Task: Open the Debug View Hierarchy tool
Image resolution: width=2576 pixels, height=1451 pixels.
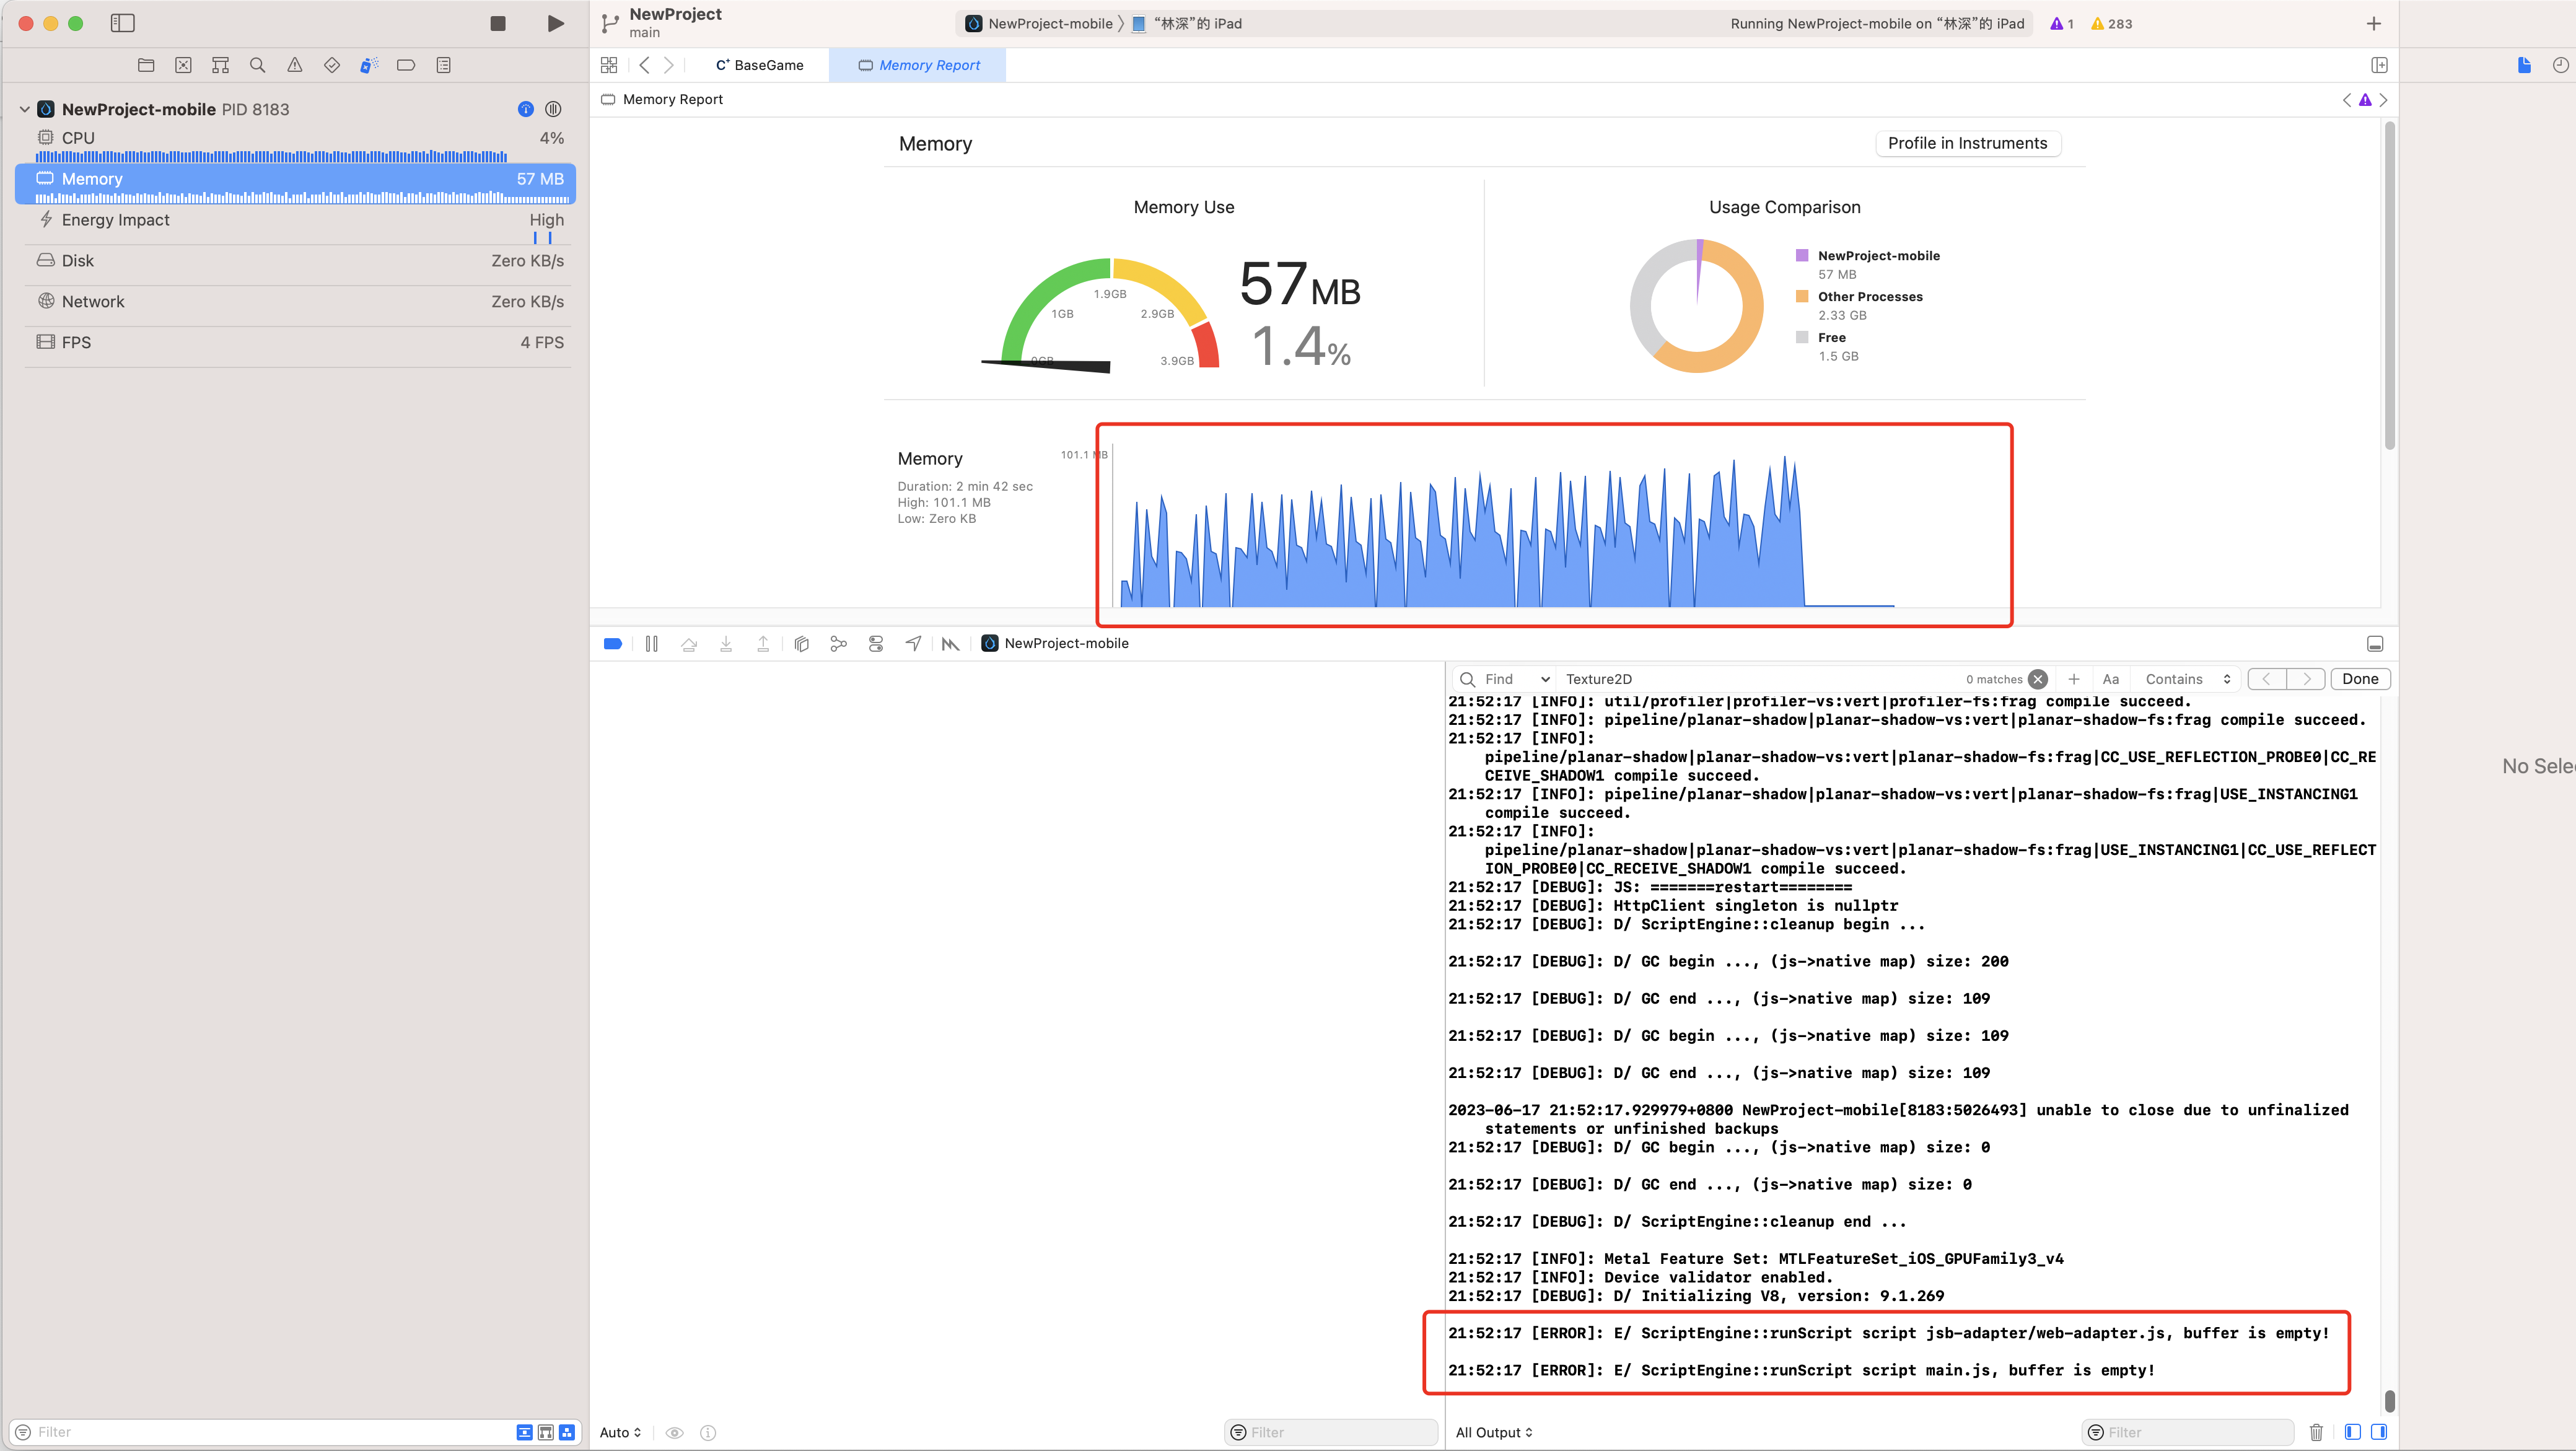Action: 801,644
